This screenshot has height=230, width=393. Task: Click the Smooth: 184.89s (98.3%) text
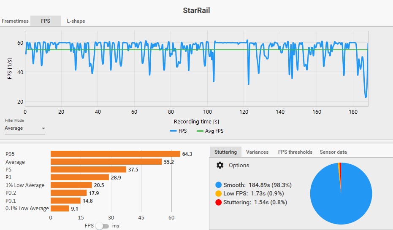pyautogui.click(x=257, y=185)
